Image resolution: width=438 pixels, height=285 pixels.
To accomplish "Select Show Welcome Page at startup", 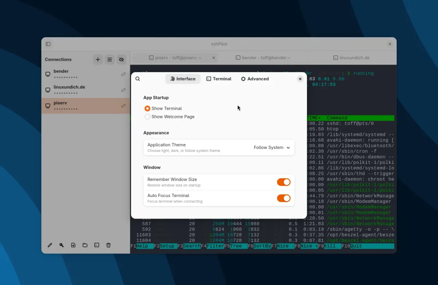I will [147, 116].
